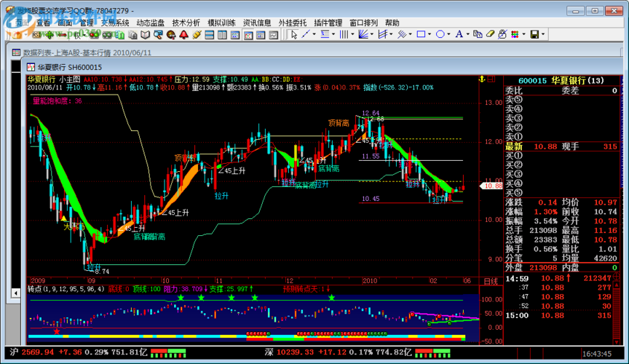Open the 帮助 menu

pos(392,23)
